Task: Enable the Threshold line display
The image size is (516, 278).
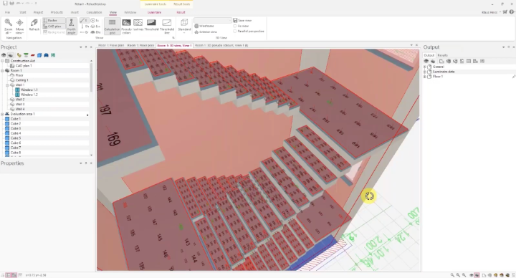Action: pos(167,26)
